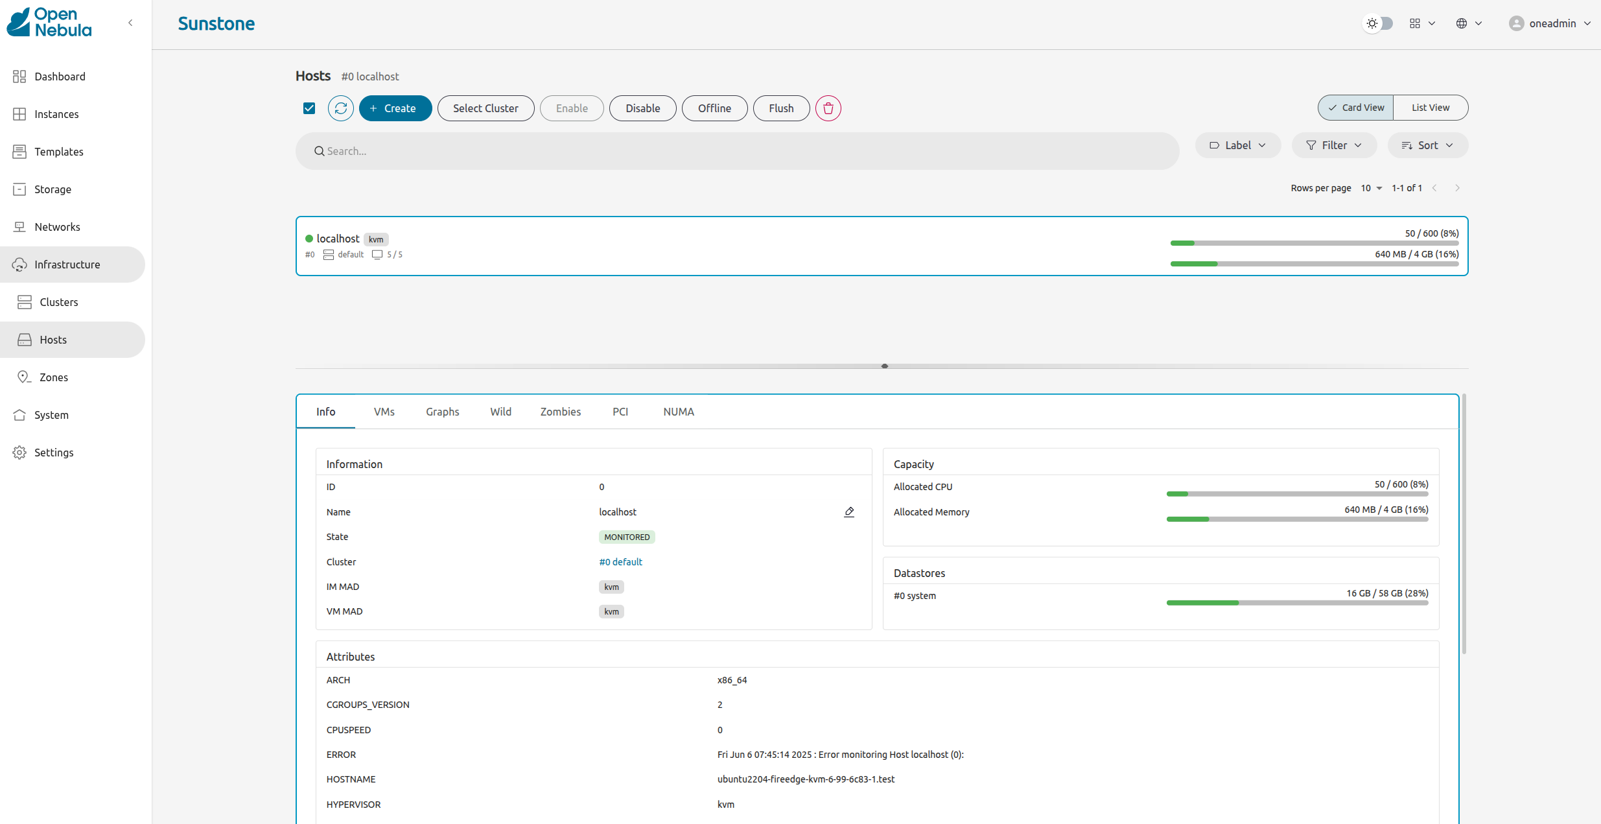1601x824 pixels.
Task: Click the pencil icon to rename localhost
Action: pyautogui.click(x=849, y=512)
